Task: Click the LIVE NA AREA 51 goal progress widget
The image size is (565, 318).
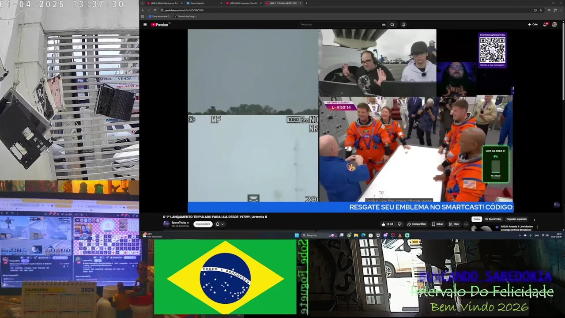Action: point(496,164)
